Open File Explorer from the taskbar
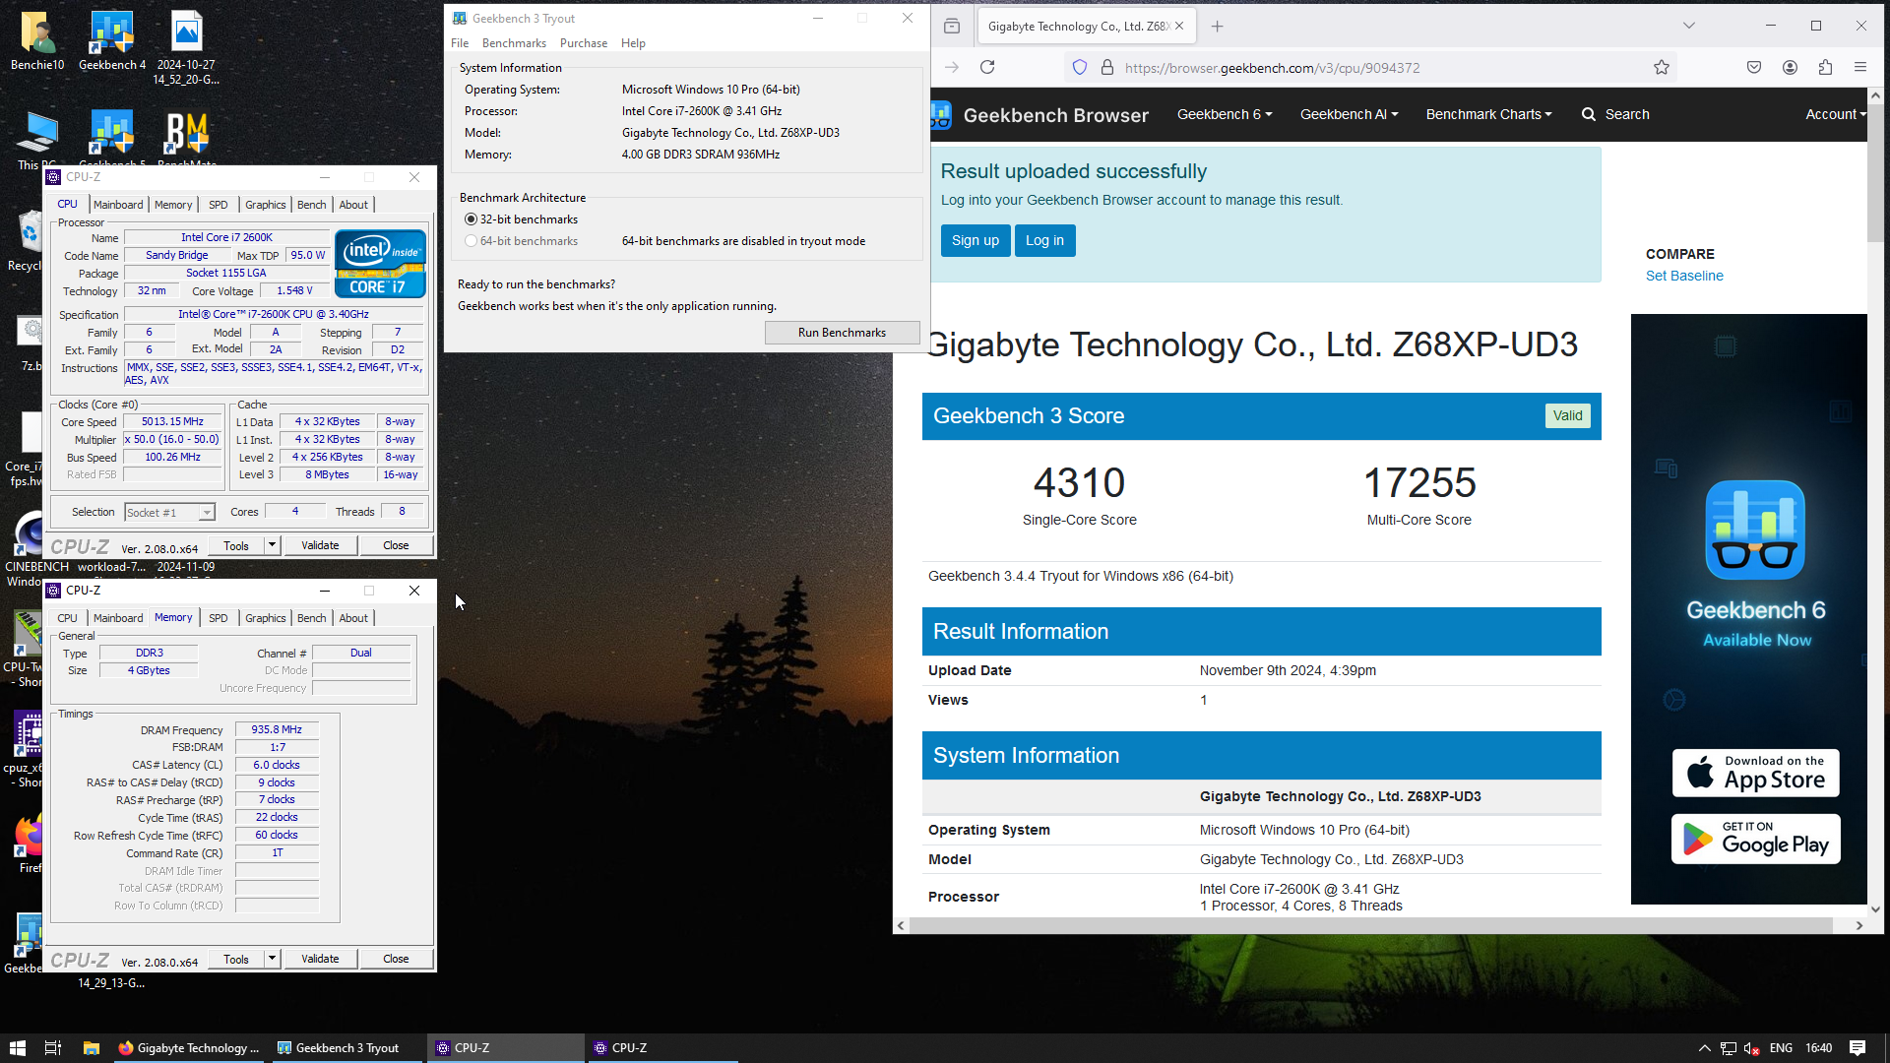Screen dimensions: 1890x1063 pyautogui.click(x=91, y=1048)
